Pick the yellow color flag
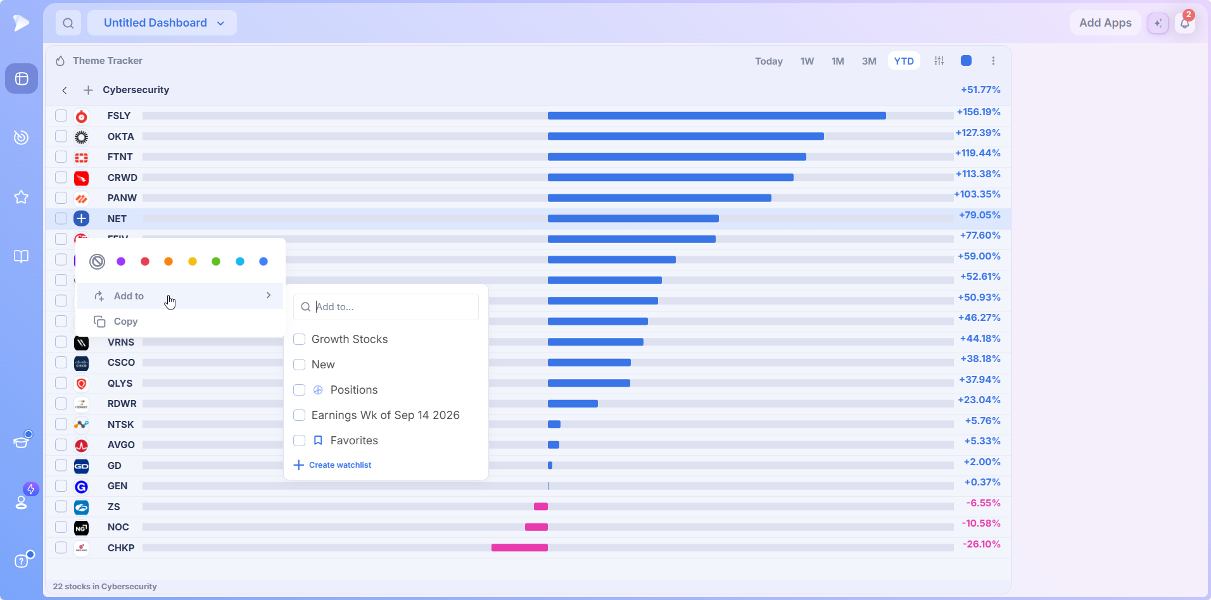This screenshot has width=1211, height=600. click(193, 261)
